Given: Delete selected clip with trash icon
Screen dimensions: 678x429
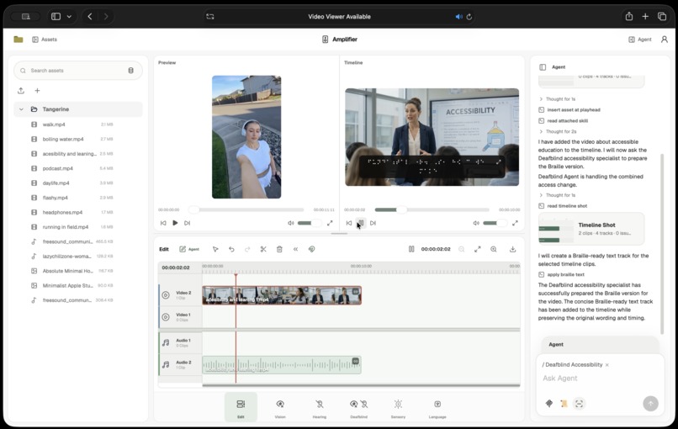Looking at the screenshot, I should 279,249.
